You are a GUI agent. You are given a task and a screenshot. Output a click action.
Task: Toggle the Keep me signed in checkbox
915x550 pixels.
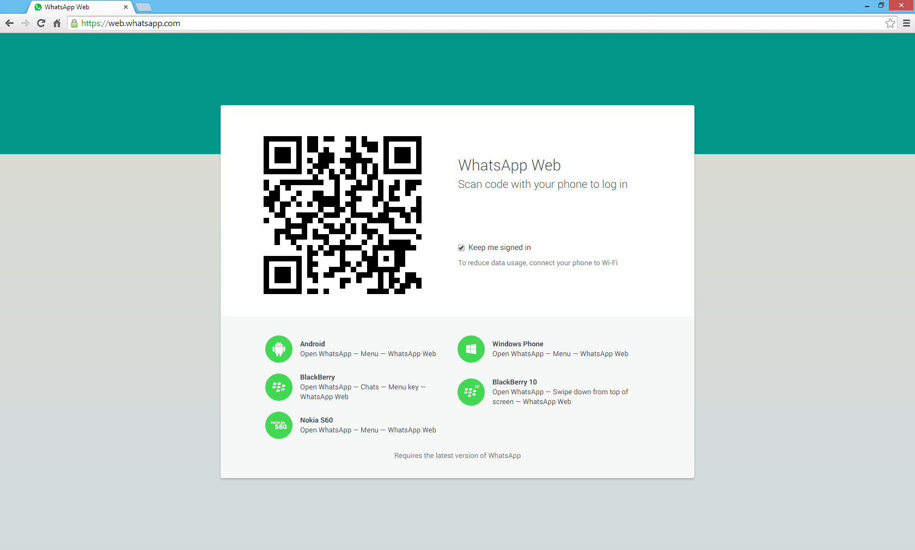pyautogui.click(x=461, y=248)
